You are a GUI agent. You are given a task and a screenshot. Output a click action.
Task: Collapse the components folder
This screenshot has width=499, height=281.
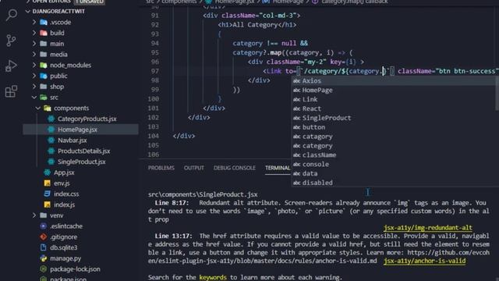click(x=38, y=108)
